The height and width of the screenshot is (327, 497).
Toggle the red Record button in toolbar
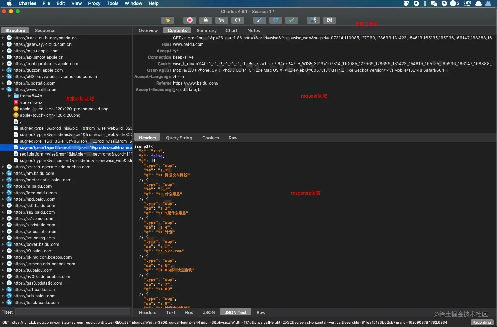tap(190, 20)
